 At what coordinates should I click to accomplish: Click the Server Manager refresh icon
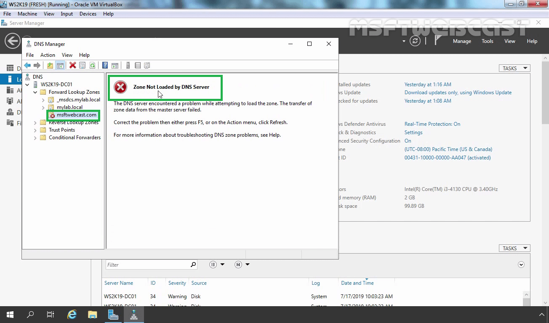pos(415,41)
